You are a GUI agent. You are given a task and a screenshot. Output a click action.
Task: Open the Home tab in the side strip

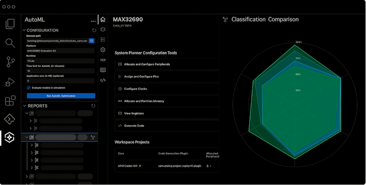103,19
